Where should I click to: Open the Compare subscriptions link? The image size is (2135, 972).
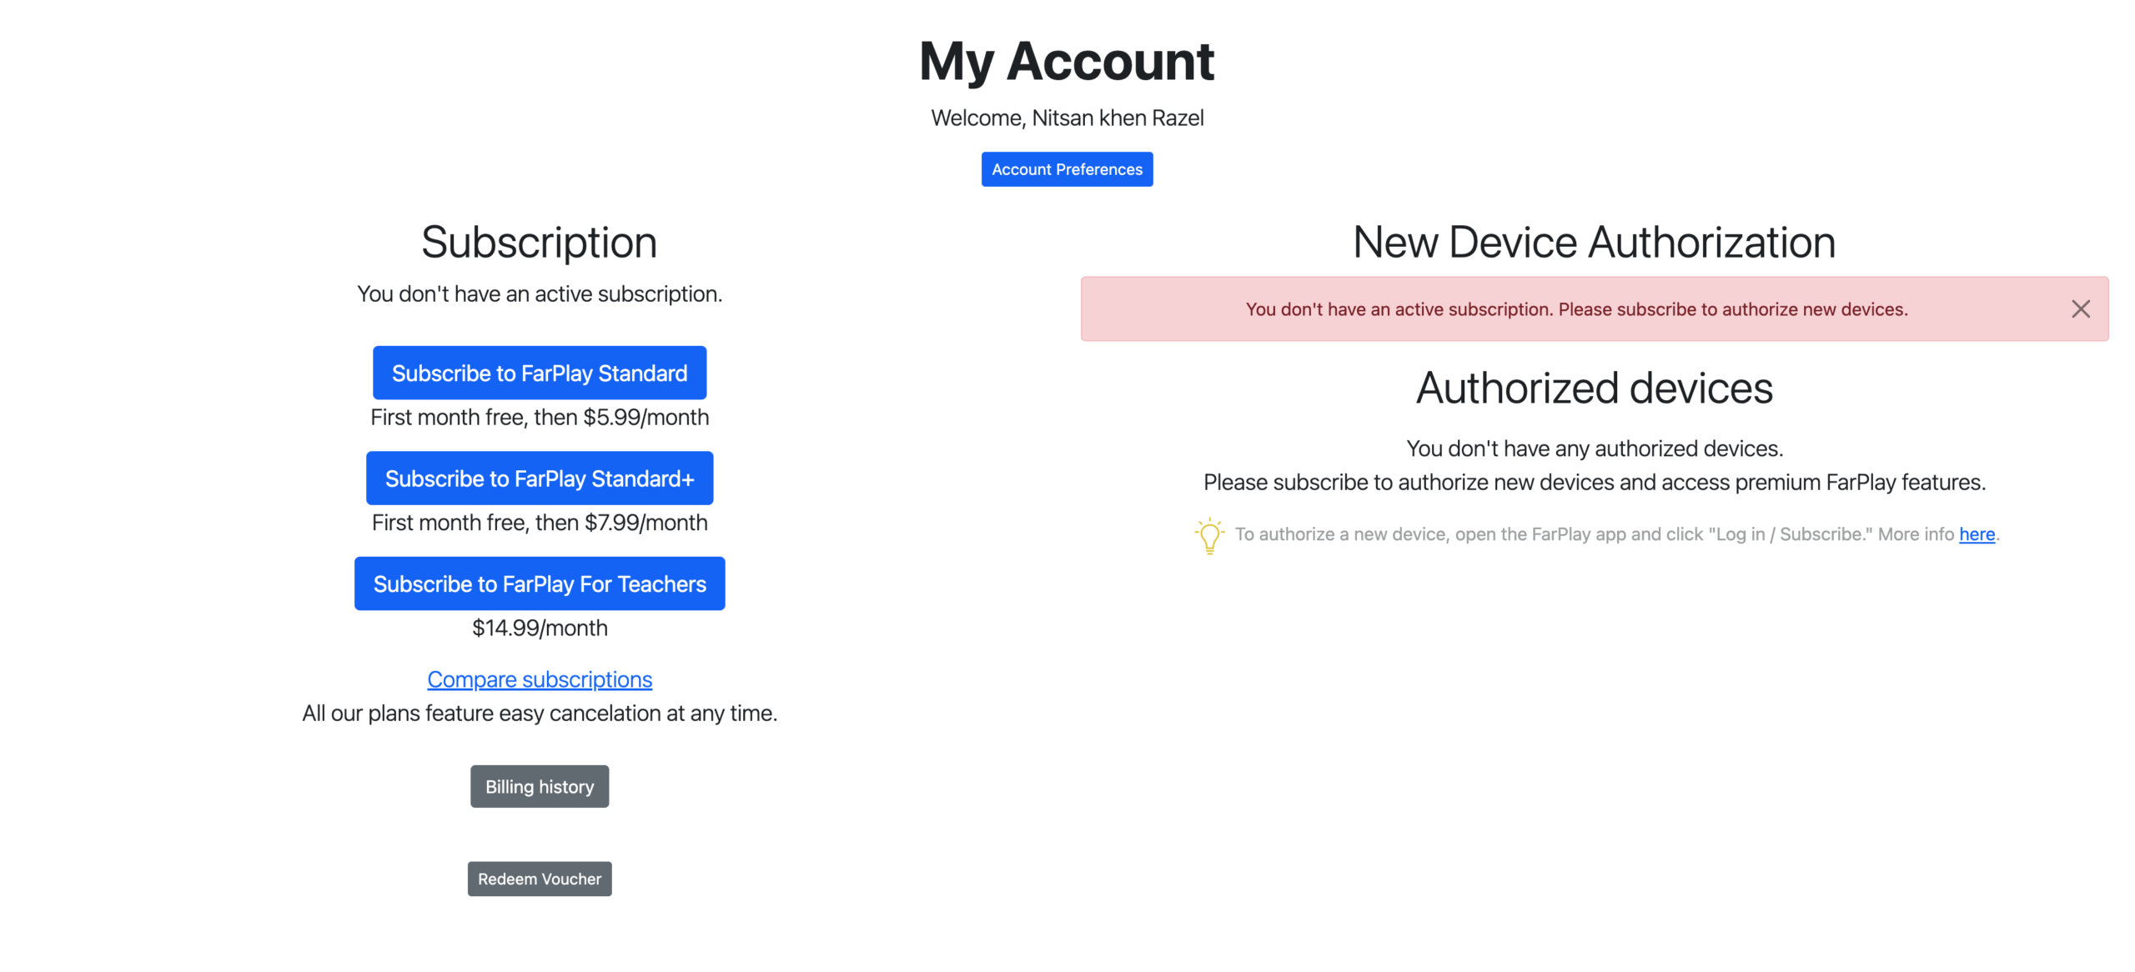point(539,679)
